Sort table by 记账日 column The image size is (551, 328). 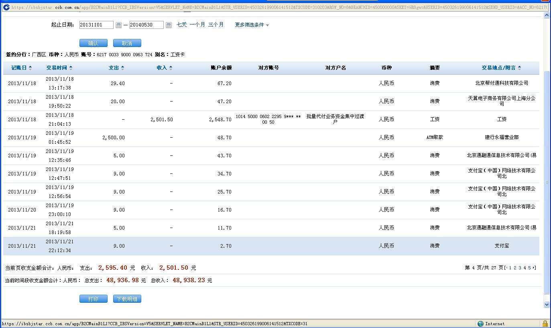tap(21, 68)
